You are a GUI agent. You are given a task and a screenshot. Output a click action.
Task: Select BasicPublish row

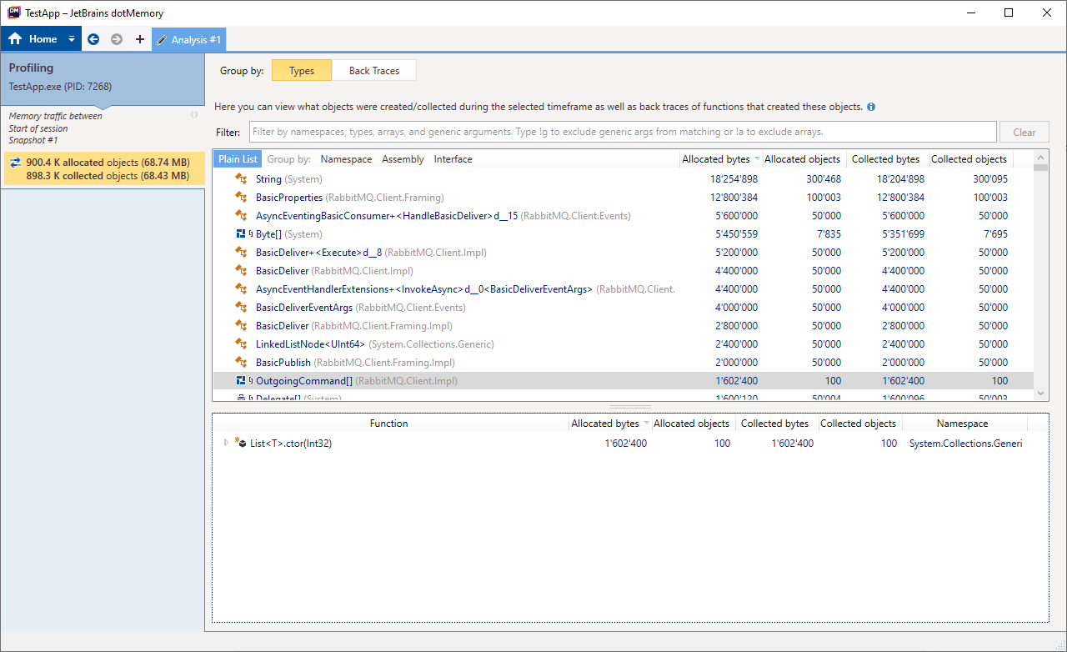click(x=624, y=363)
